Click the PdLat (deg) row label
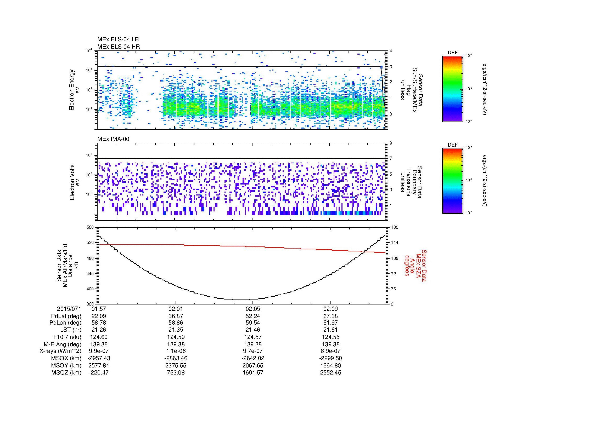The height and width of the screenshot is (432, 612). [66, 316]
